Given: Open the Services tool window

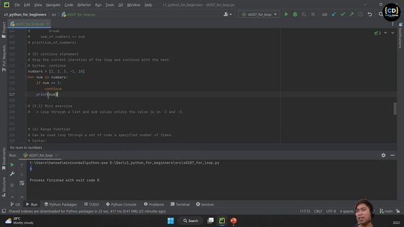Looking at the screenshot, I should pos(205,204).
